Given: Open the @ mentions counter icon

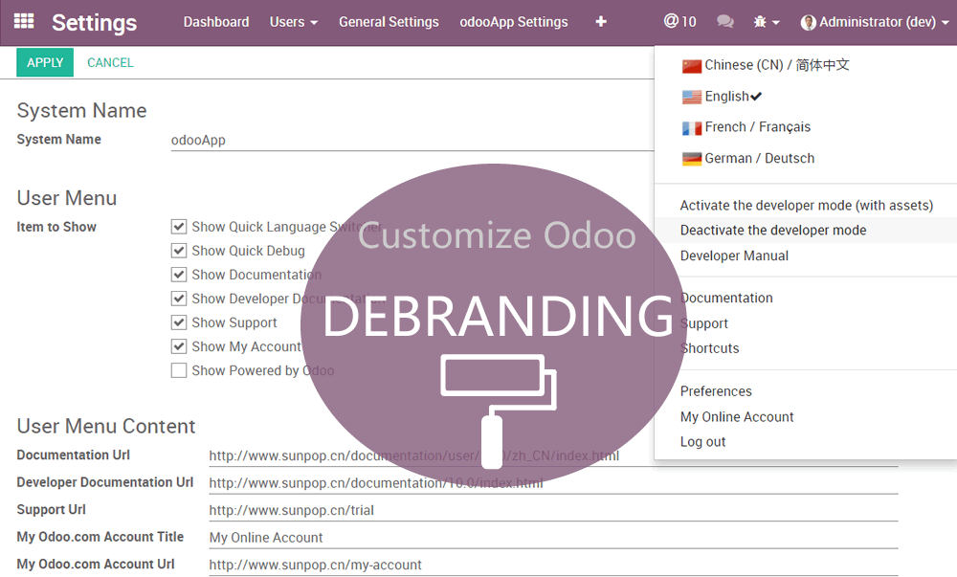Looking at the screenshot, I should point(679,21).
